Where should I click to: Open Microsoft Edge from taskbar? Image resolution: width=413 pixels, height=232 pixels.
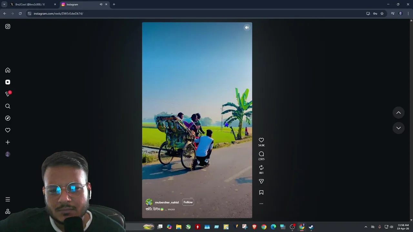tap(273, 227)
